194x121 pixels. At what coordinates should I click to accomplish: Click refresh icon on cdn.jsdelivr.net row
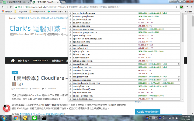point(179,77)
